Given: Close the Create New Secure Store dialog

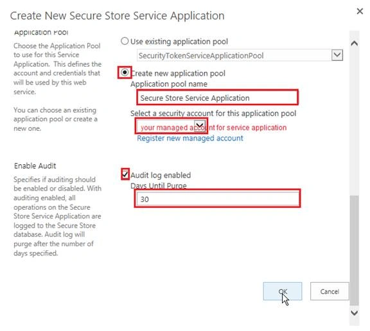Looking at the screenshot, I should [x=360, y=11].
